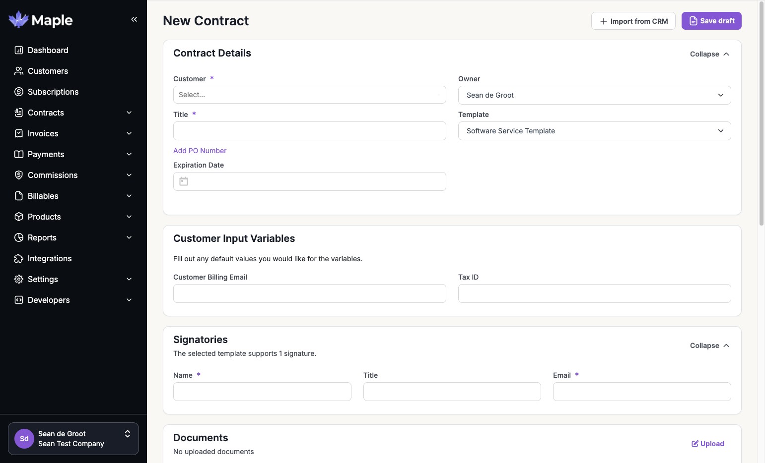Open the Owner dropdown

tap(594, 95)
